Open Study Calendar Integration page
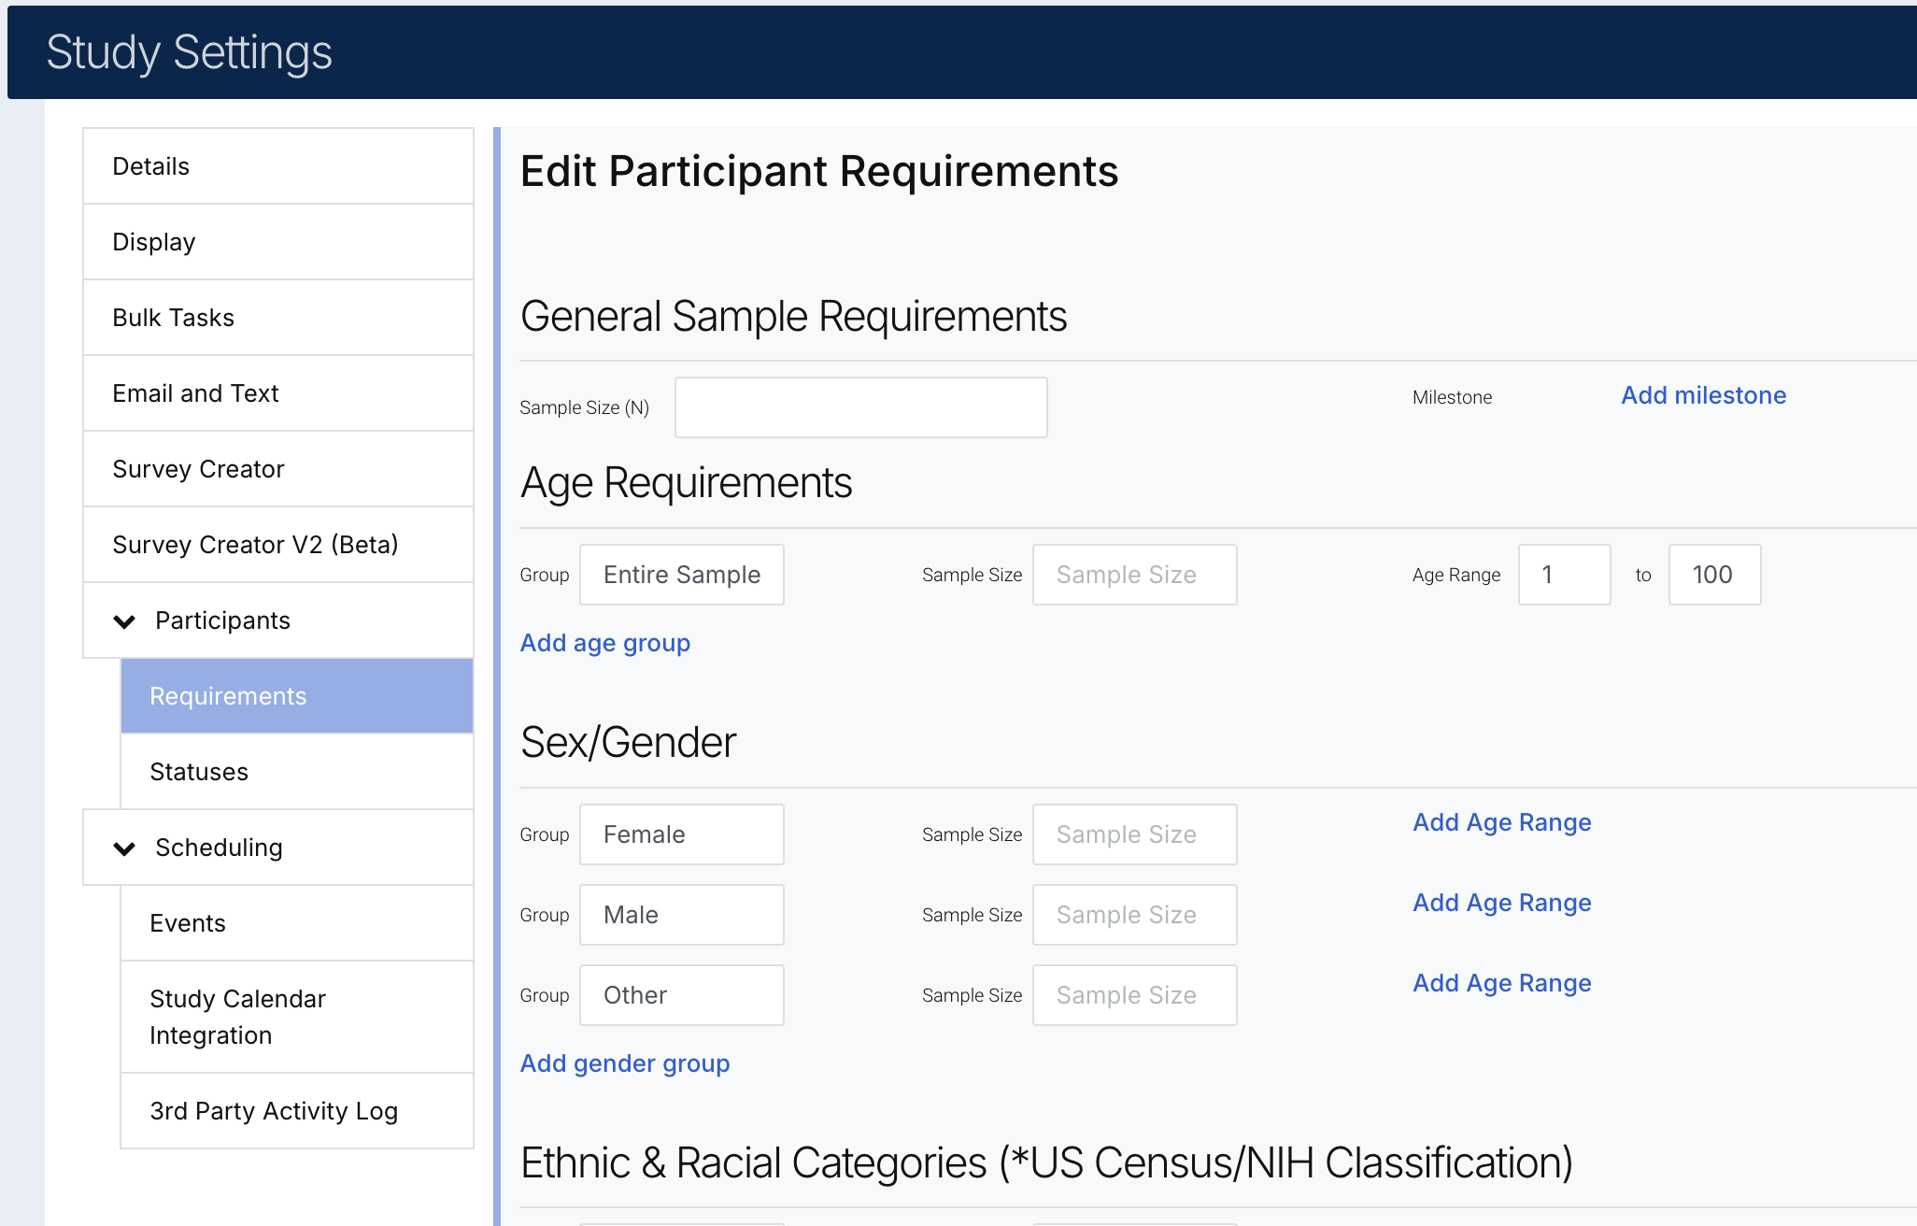Viewport: 1917px width, 1226px height. [x=296, y=1017]
